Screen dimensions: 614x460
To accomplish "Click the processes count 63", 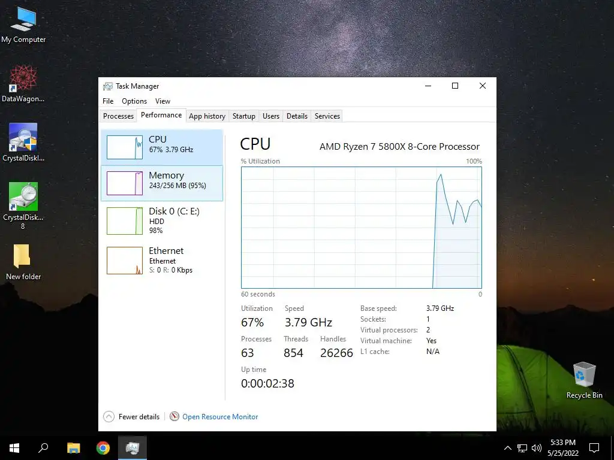I will click(248, 353).
